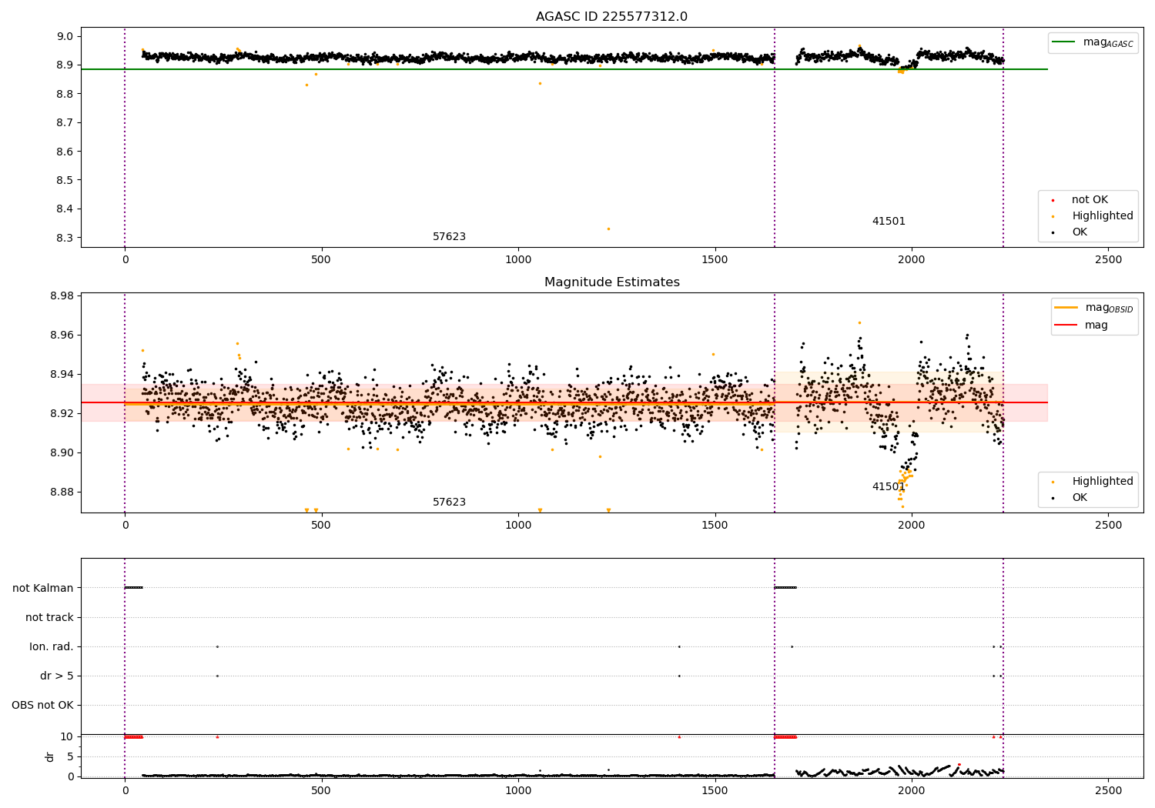Click the highlighted outlier point near 8.33 magnitude
The height and width of the screenshot is (808, 1155).
tap(608, 229)
